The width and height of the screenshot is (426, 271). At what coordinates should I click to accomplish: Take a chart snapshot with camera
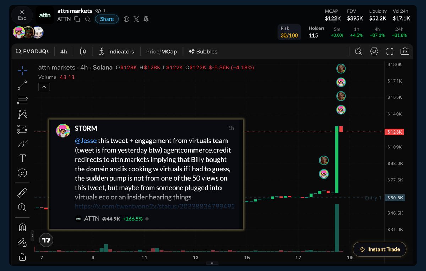[405, 51]
